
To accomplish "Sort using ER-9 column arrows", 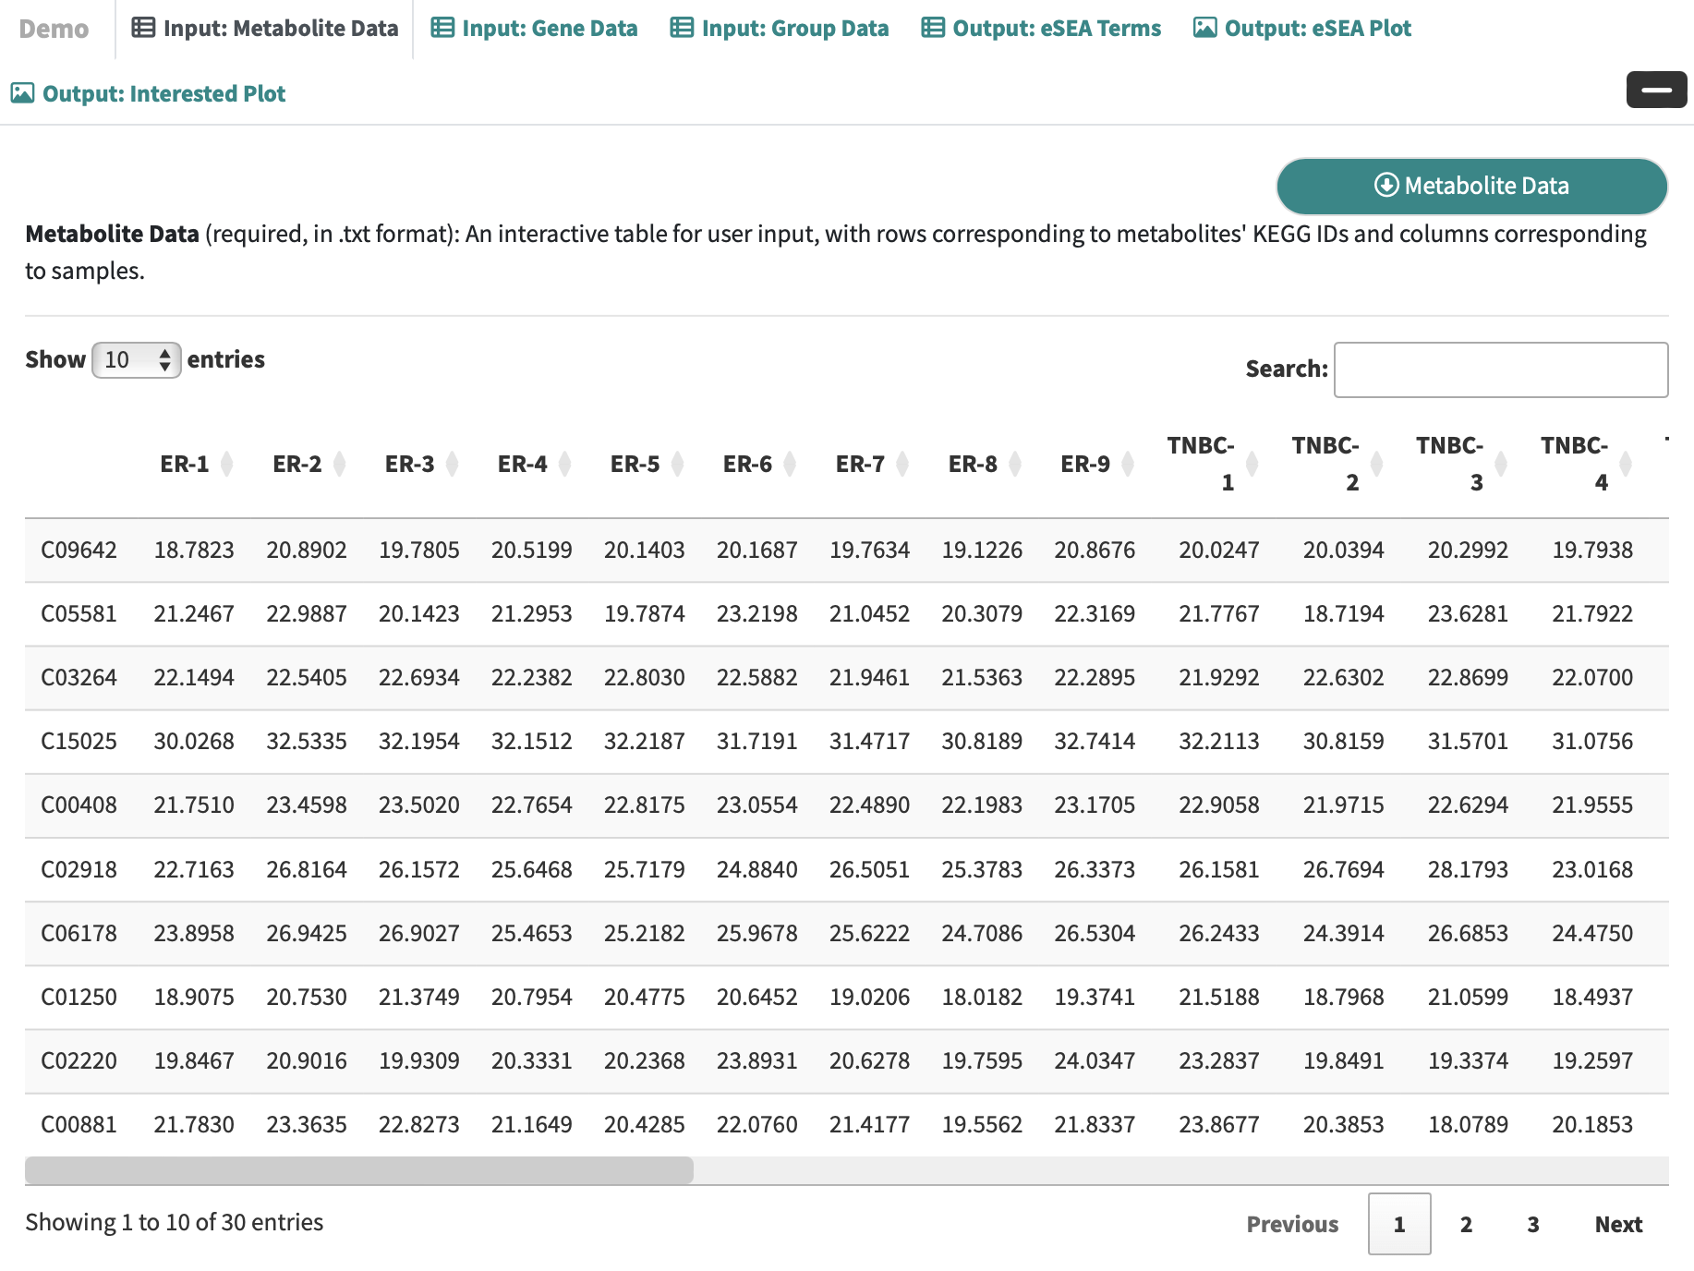I will click(x=1129, y=464).
